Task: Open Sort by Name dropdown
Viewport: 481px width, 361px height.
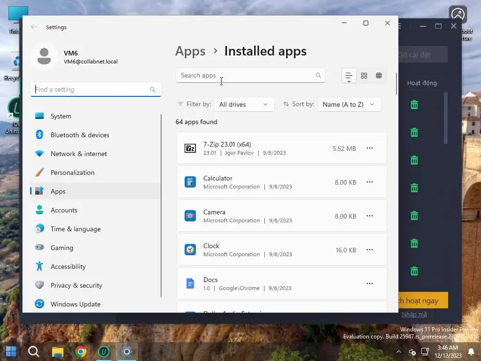Action: click(349, 104)
